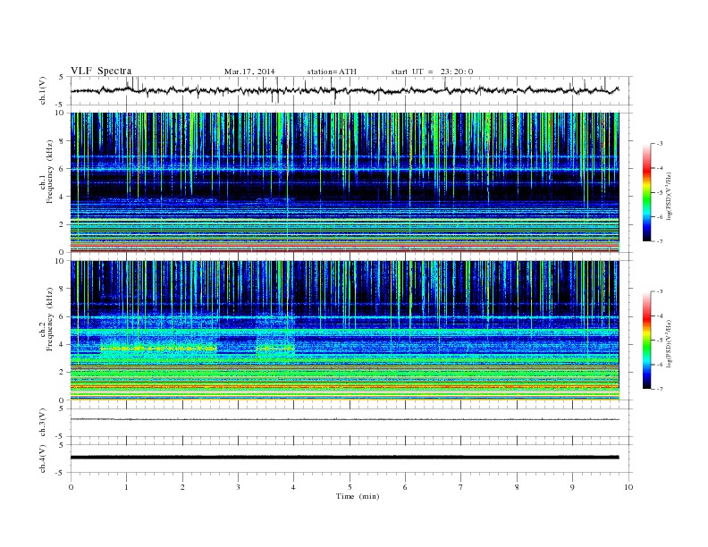Click the ch.2 spectrogram PSD color bar
The width and height of the screenshot is (708, 547).
(646, 340)
